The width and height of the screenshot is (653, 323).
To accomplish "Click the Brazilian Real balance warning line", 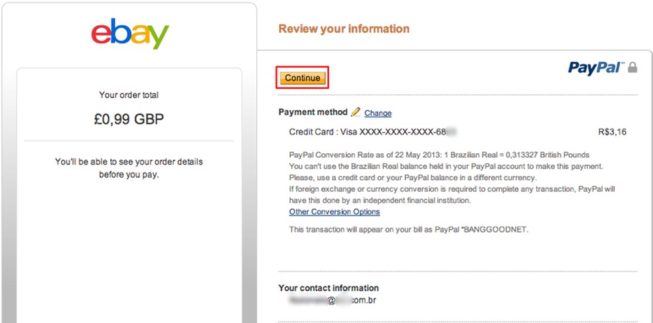I will click(x=445, y=166).
